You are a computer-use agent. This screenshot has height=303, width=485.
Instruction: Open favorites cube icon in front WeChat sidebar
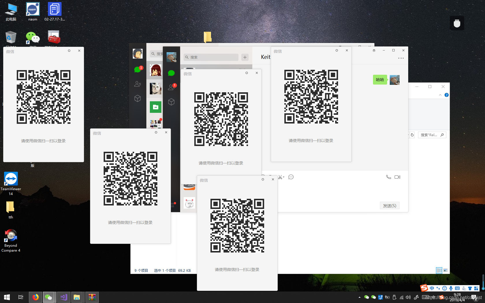point(171,102)
